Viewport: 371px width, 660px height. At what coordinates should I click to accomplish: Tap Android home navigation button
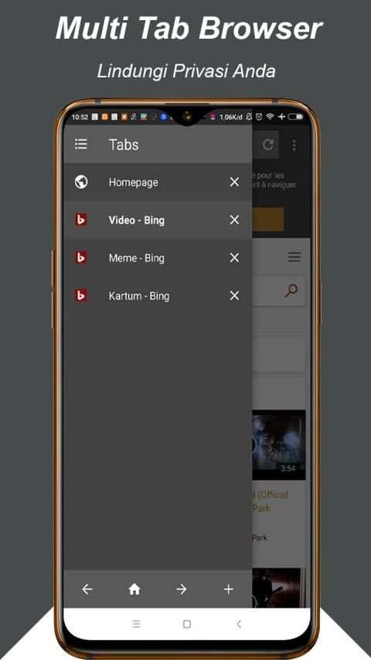(x=187, y=624)
